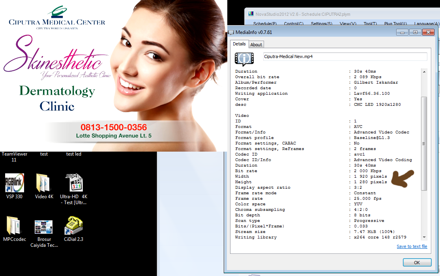Click the MediaInfo film-reel info icon
Screen dimensions: 440x276
tap(244, 58)
